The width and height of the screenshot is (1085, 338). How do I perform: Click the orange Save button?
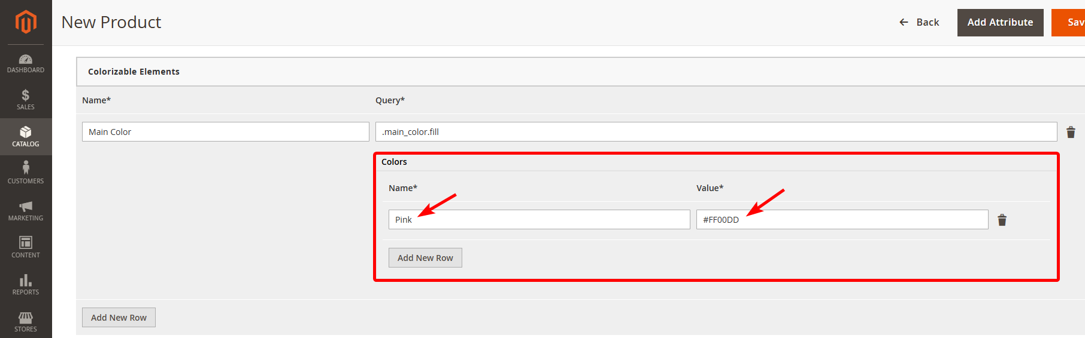tap(1071, 22)
